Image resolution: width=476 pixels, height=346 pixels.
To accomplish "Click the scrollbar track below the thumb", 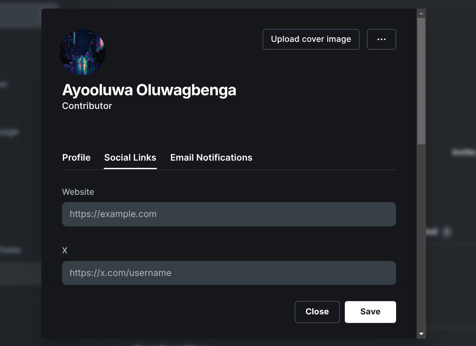I will pyautogui.click(x=421, y=237).
